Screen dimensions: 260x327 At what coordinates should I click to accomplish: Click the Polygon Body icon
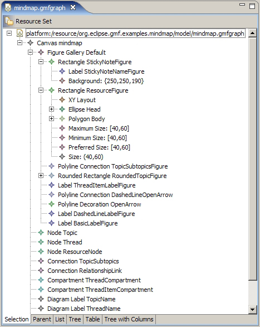coord(62,119)
